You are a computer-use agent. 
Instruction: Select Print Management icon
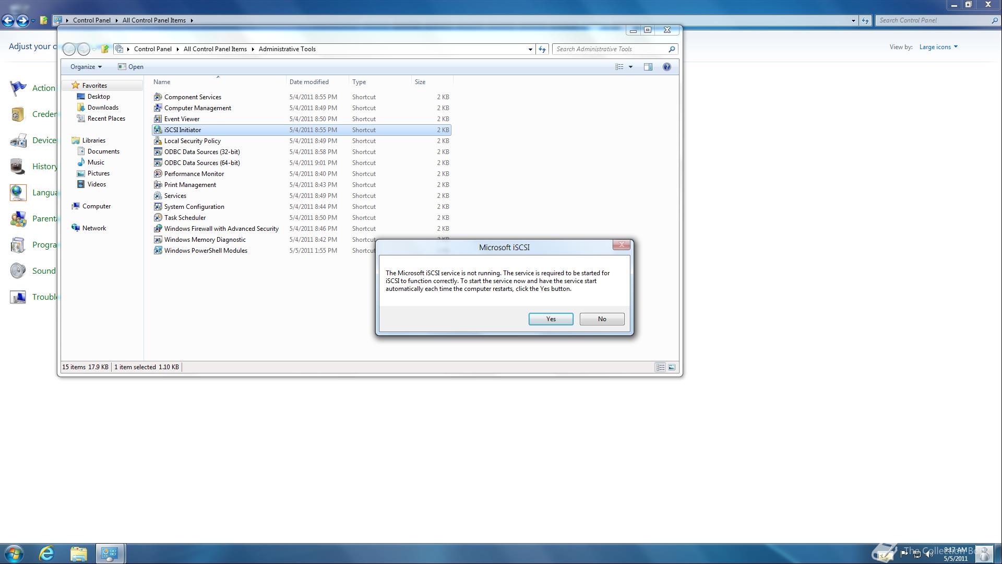click(158, 185)
